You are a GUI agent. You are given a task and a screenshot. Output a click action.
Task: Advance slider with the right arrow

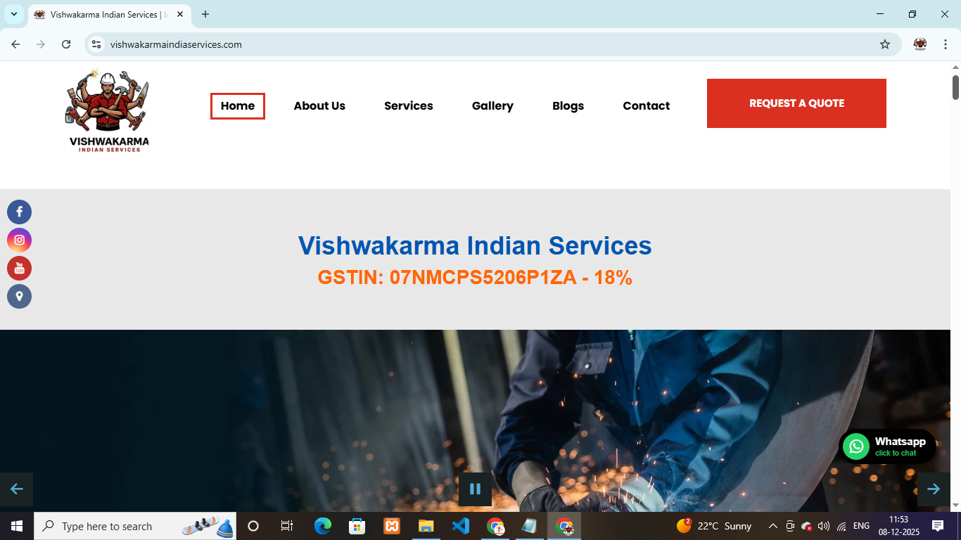[x=934, y=489]
